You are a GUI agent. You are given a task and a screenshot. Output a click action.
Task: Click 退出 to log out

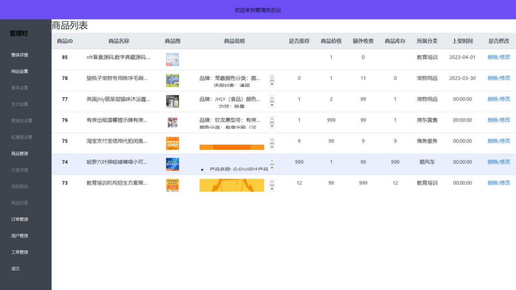click(16, 268)
